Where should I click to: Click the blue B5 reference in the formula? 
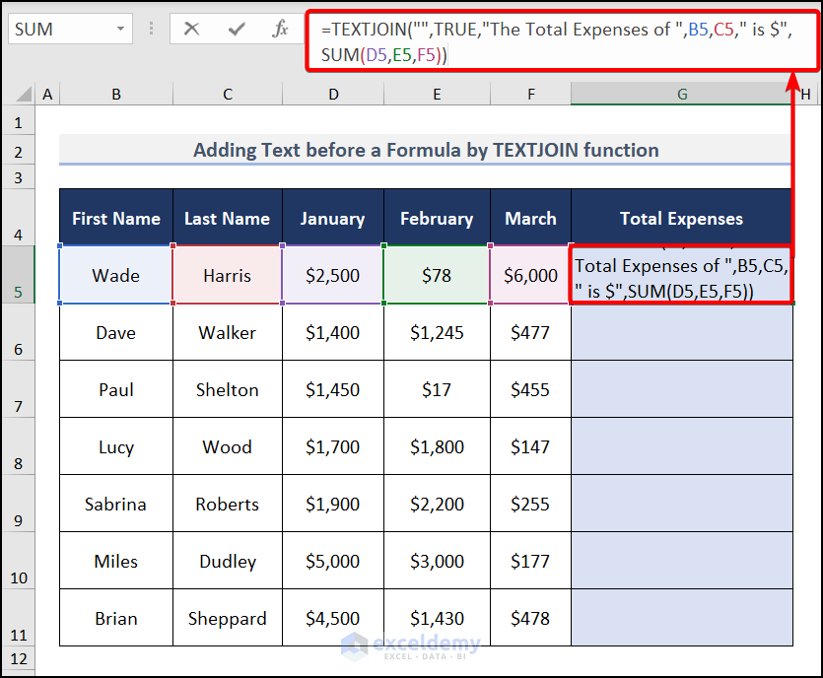(x=699, y=30)
